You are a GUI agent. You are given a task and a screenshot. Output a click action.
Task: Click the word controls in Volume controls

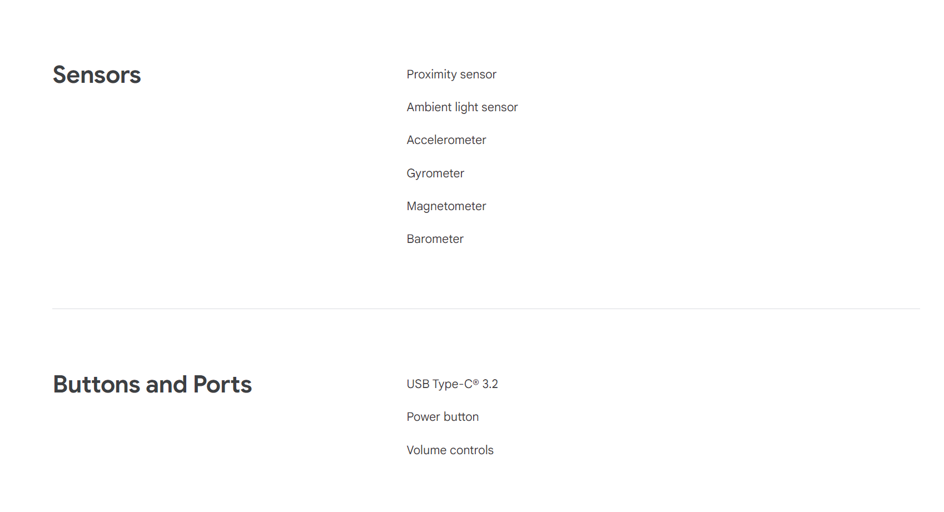pyautogui.click(x=472, y=450)
